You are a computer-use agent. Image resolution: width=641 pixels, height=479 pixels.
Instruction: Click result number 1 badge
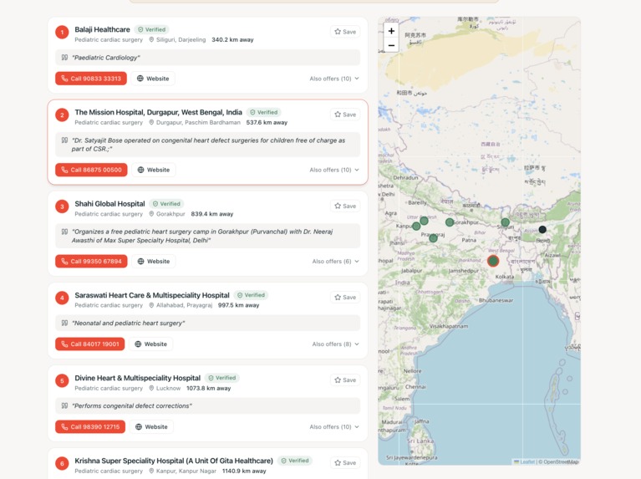click(x=62, y=32)
